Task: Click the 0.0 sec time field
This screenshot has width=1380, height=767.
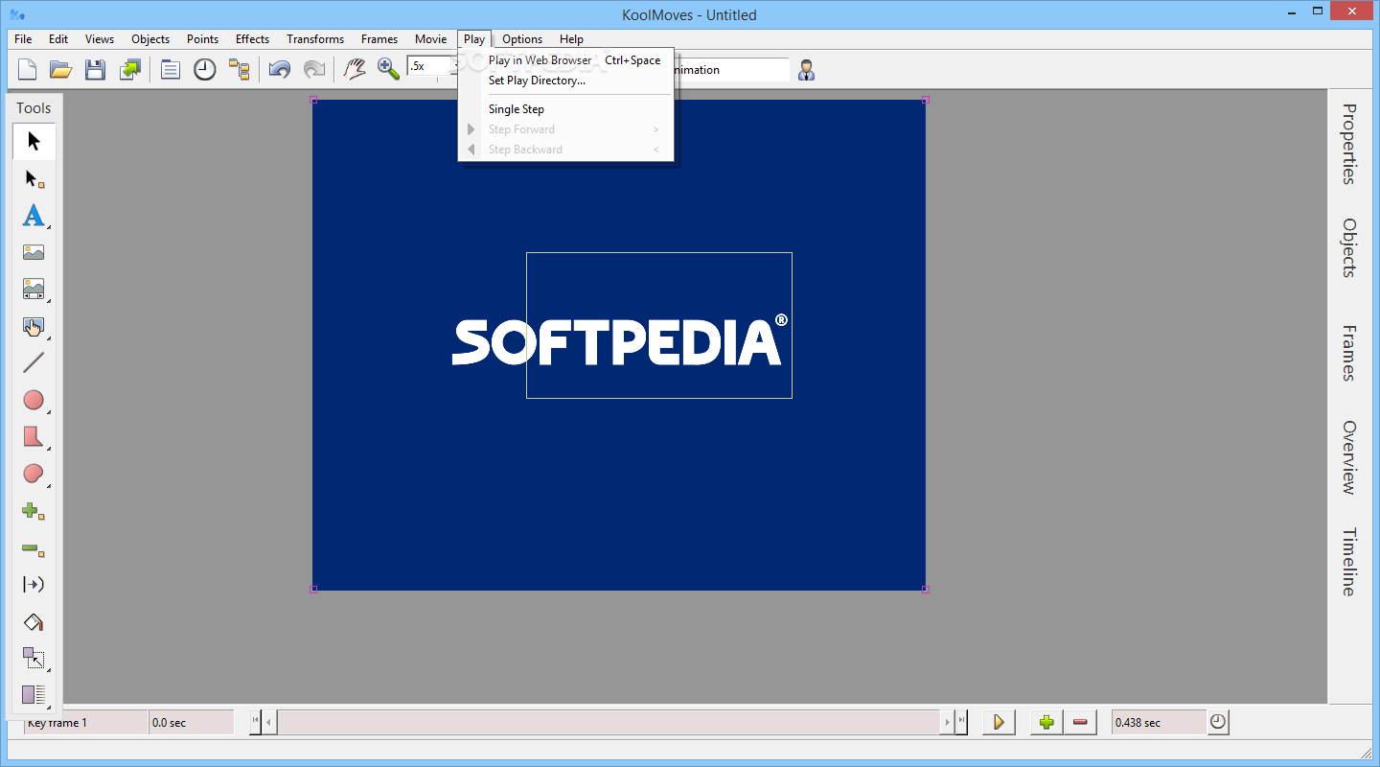Action: click(192, 722)
